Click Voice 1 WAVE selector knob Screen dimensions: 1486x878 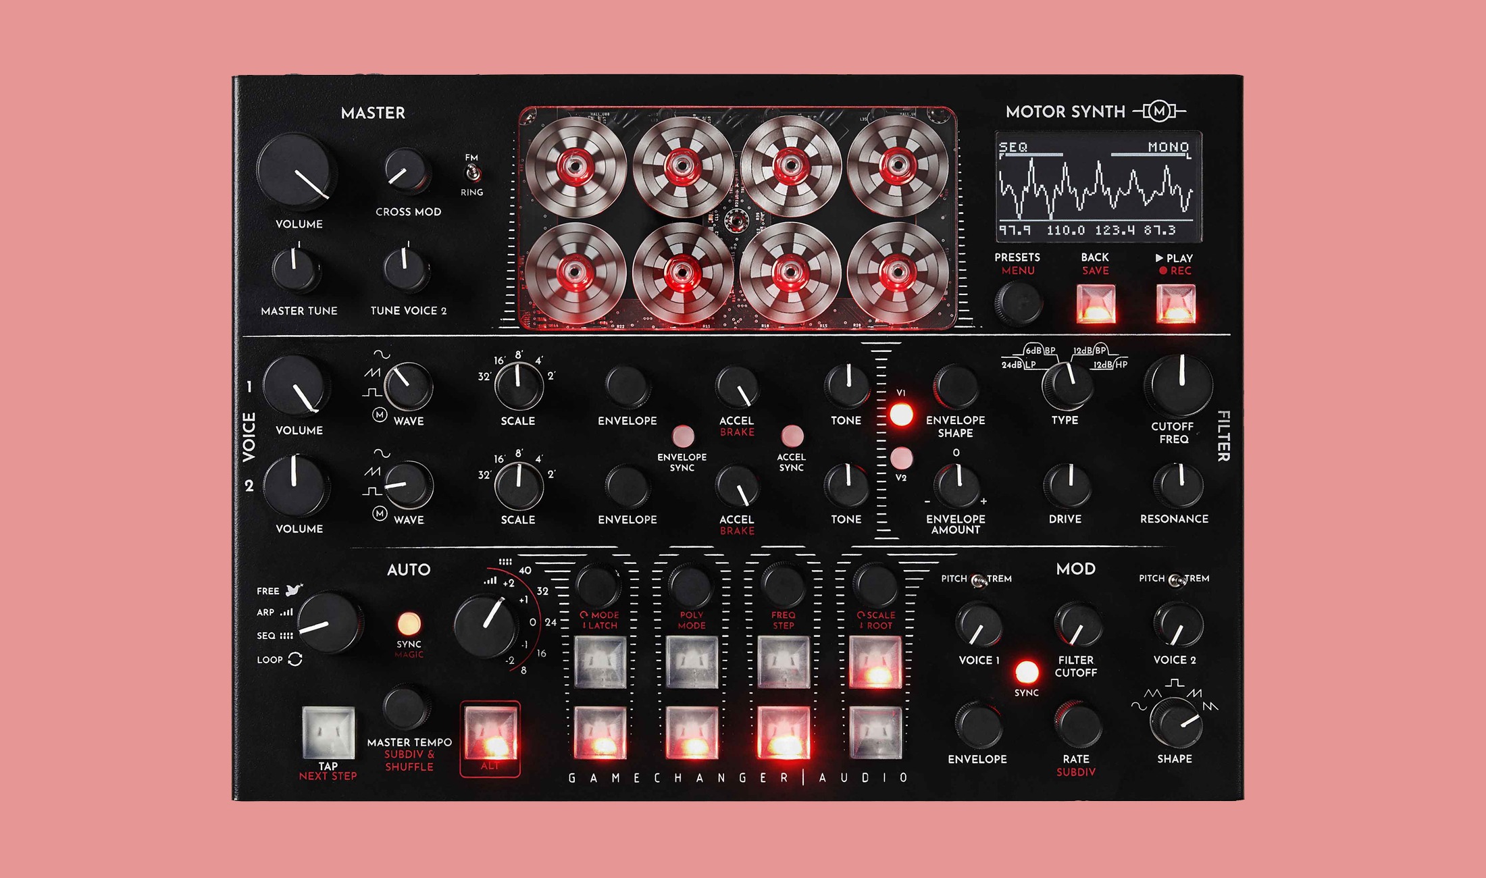click(408, 386)
